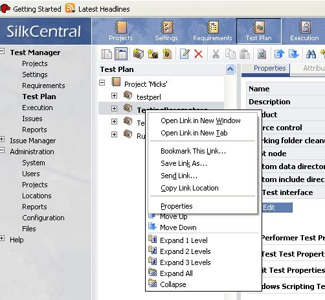325x300 pixels.
Task: Choose Copy Link Location
Action: pos(203,188)
